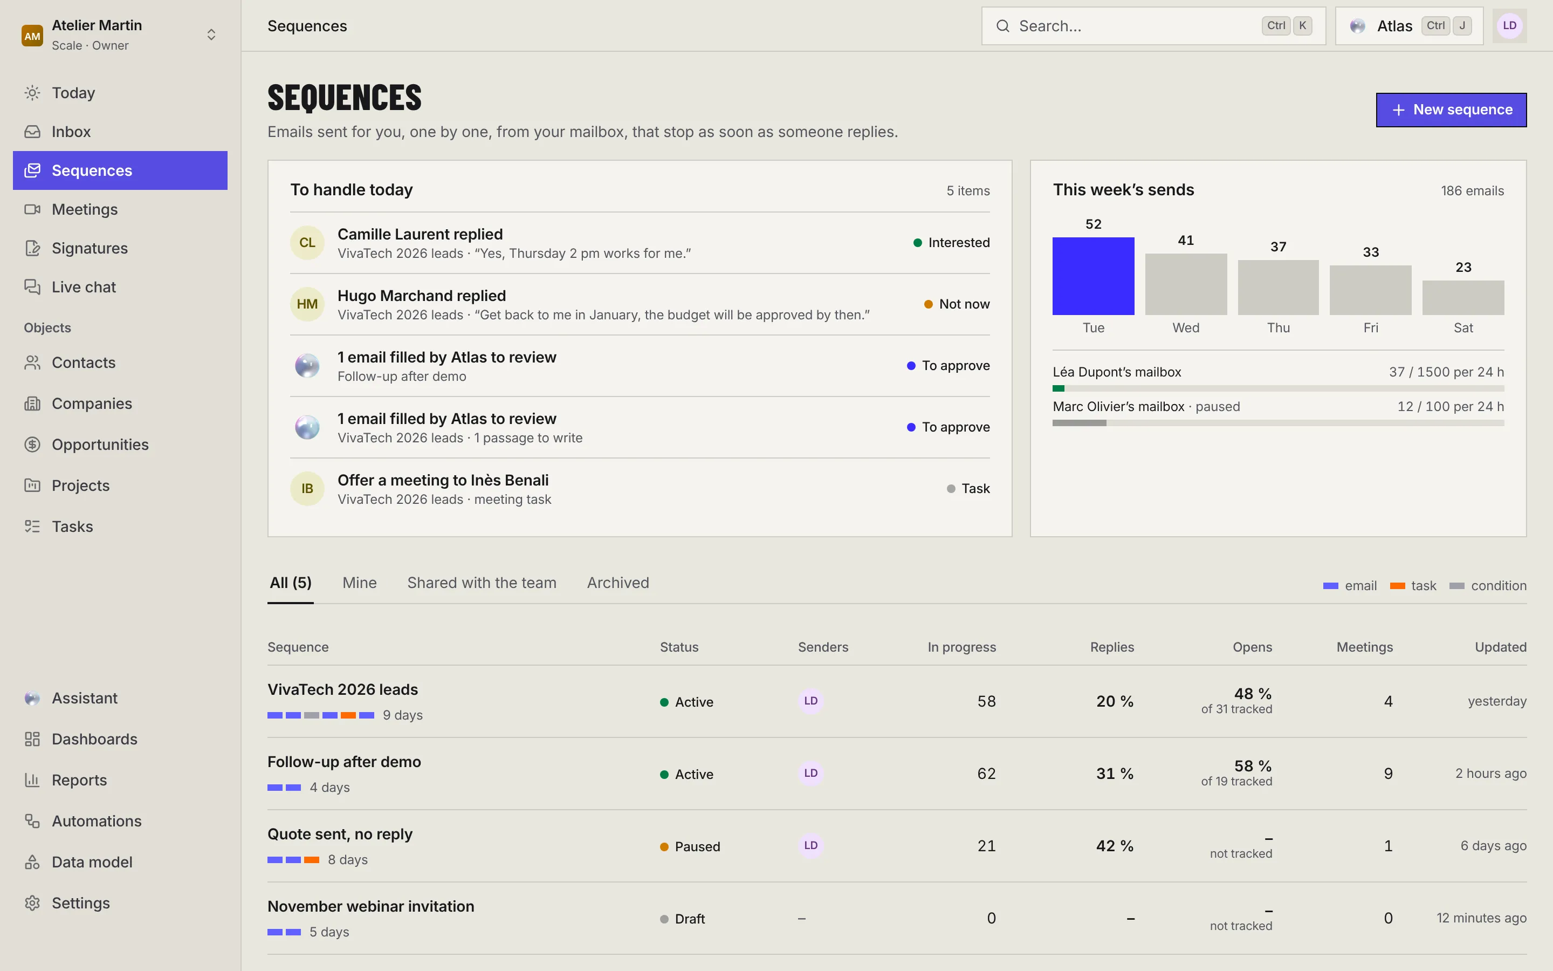
Task: Select the All (5) tab
Action: click(x=291, y=583)
